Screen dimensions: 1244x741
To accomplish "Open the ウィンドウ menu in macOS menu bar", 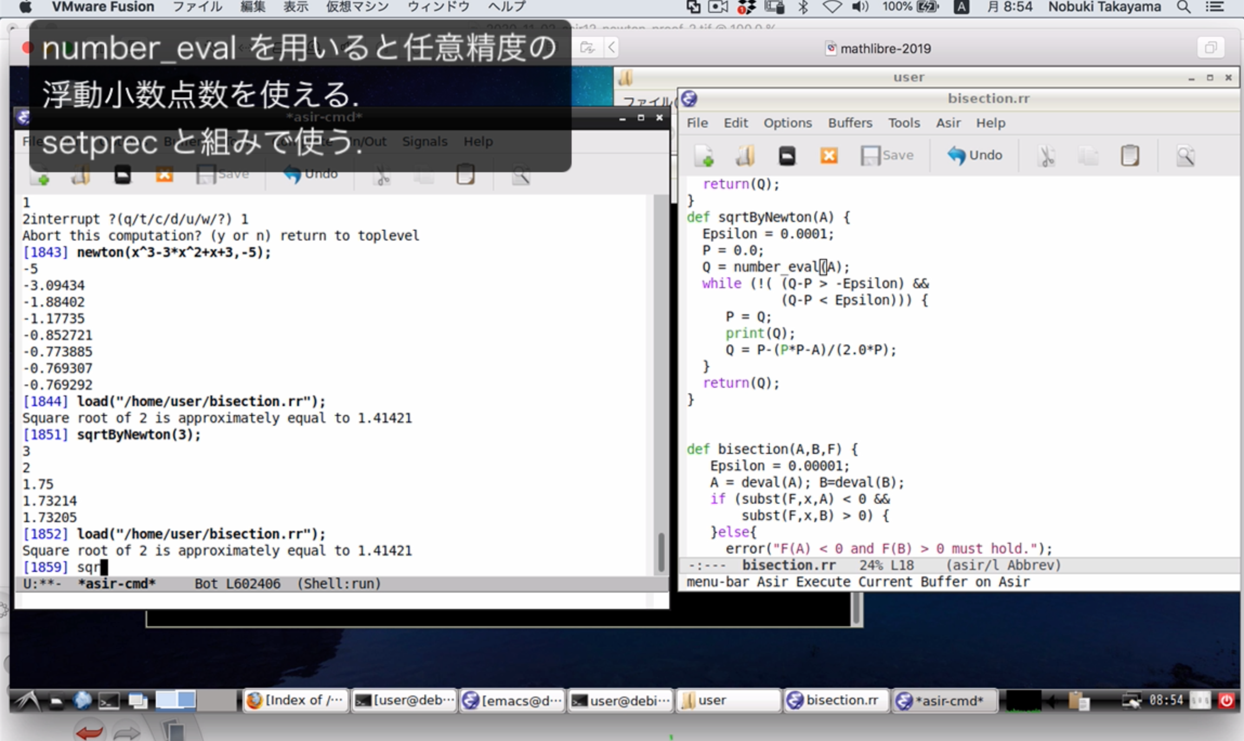I will point(438,7).
